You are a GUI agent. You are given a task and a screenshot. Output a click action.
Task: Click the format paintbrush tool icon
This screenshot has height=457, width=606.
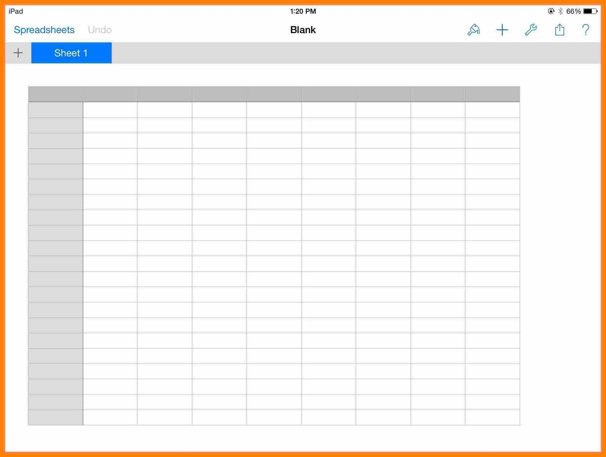pos(474,30)
